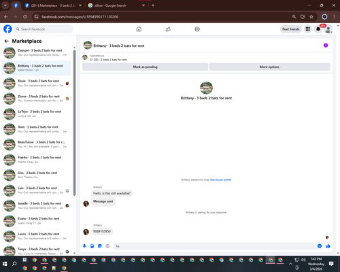Open the Home feed icon

click(x=139, y=29)
